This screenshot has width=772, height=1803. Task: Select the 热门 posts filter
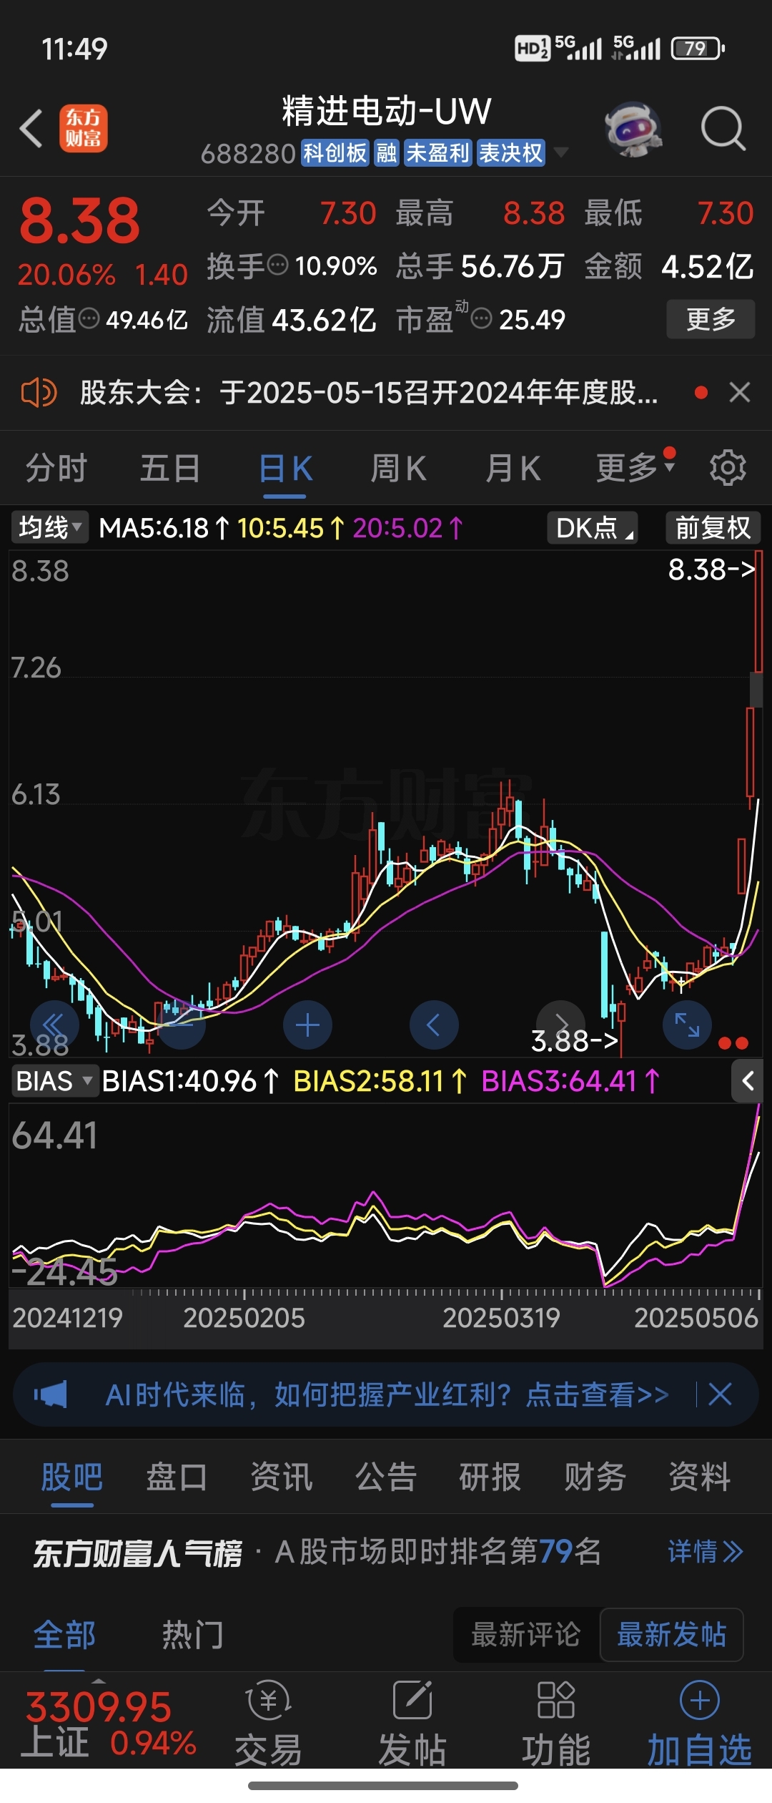[193, 1635]
